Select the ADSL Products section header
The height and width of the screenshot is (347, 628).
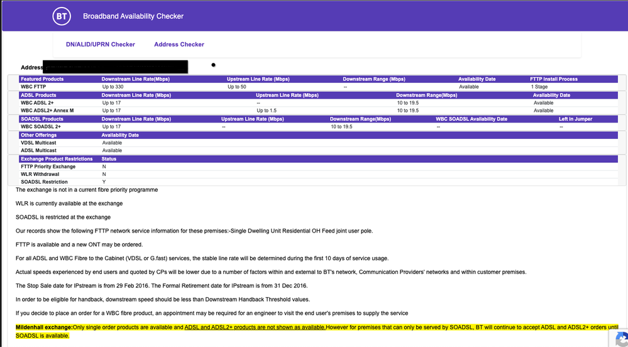tap(39, 96)
